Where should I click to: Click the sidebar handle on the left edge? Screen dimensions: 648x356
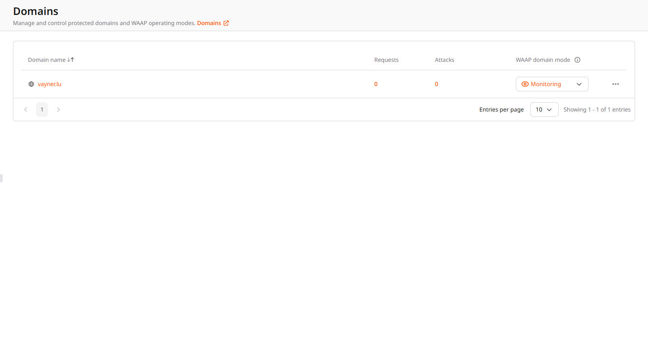(x=1, y=178)
